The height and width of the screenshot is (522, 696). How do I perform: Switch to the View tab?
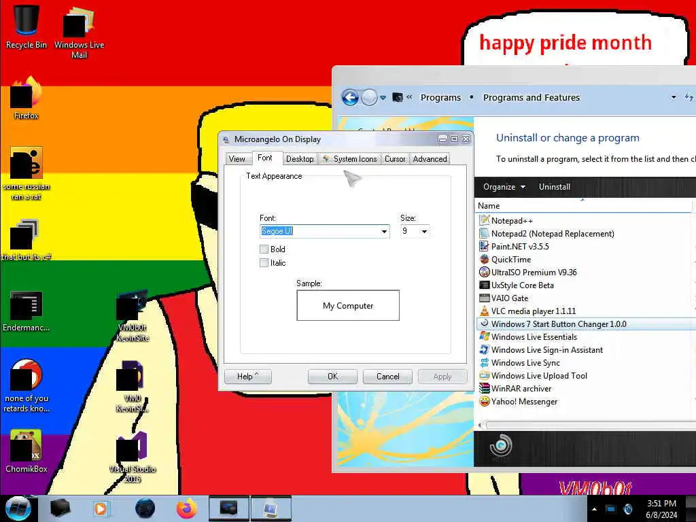pyautogui.click(x=237, y=159)
